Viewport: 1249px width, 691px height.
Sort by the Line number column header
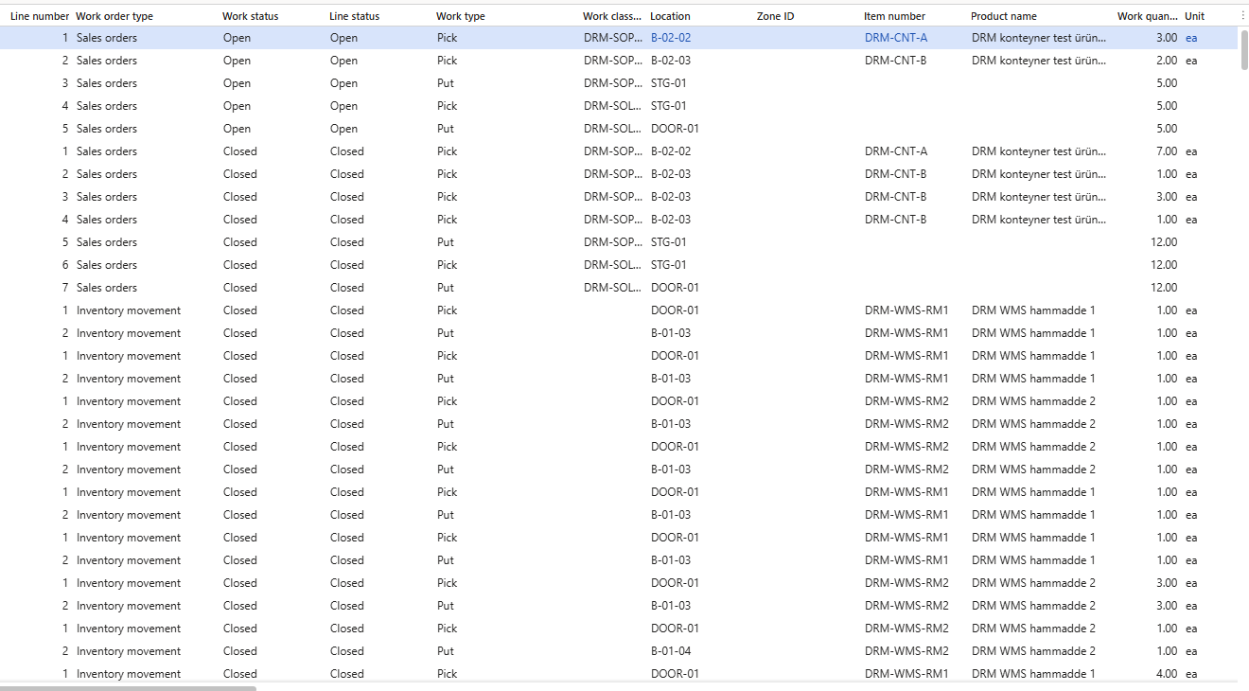pos(40,16)
